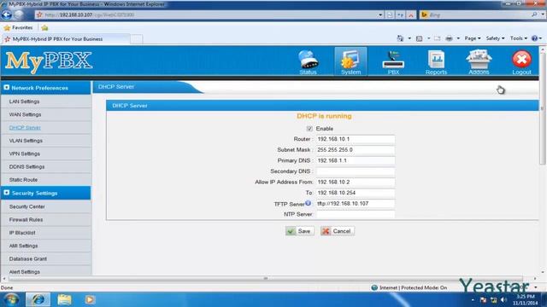The image size is (547, 307).
Task: Open Internet Explorer from taskbar
Action: 38,299
